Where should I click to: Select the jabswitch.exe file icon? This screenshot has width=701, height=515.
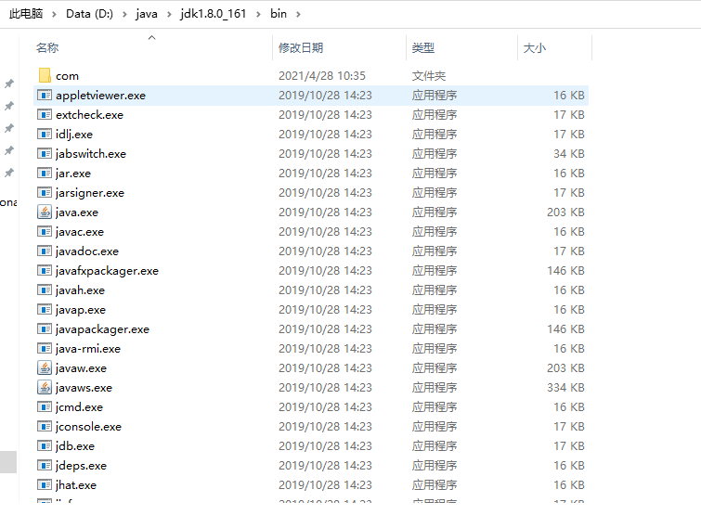[45, 154]
